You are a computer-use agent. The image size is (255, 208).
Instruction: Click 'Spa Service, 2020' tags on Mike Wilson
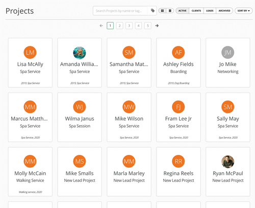click(x=129, y=137)
